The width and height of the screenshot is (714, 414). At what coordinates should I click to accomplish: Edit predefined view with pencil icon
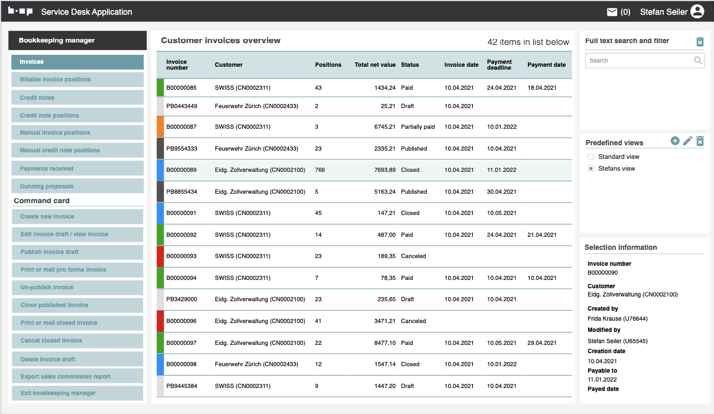pos(687,141)
